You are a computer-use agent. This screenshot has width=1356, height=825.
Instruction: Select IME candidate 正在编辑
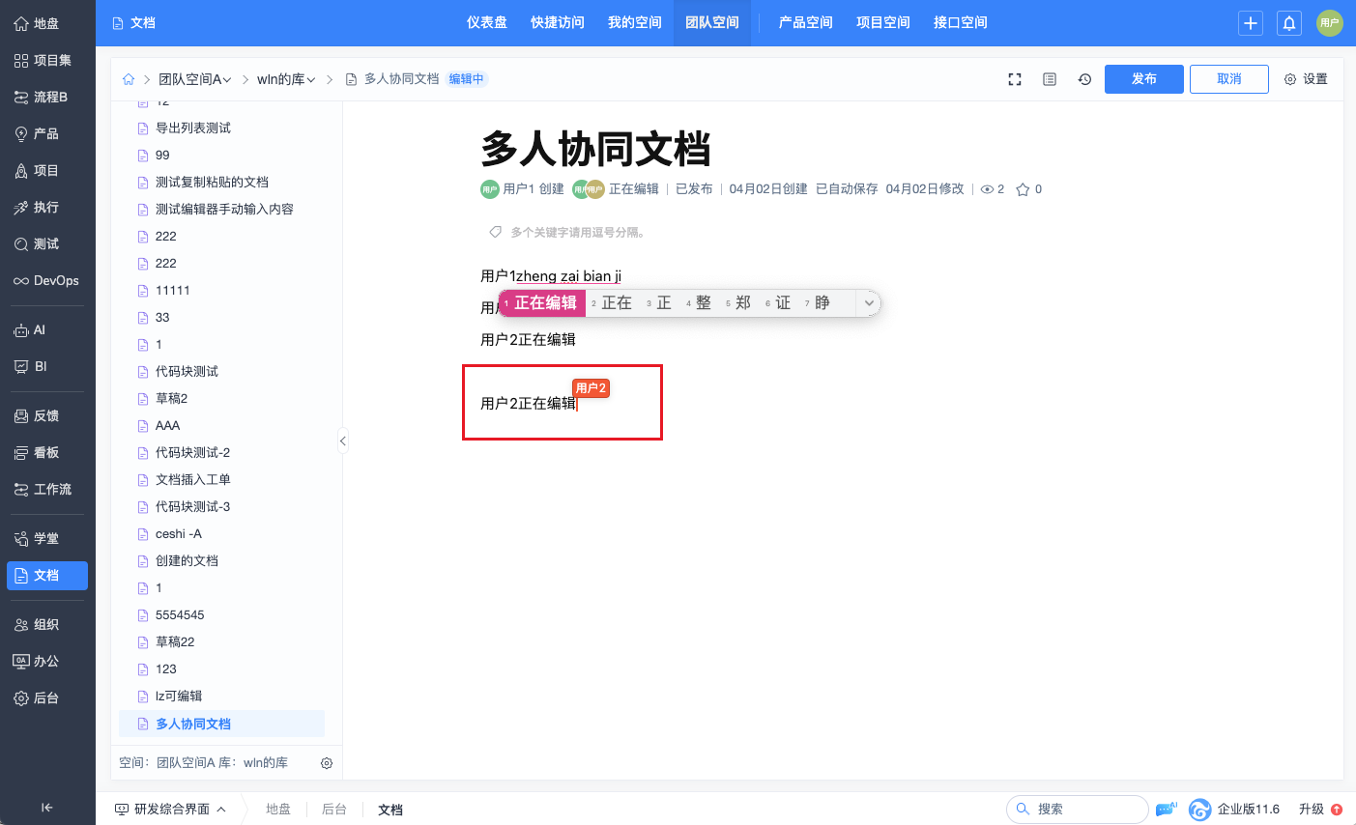[544, 303]
